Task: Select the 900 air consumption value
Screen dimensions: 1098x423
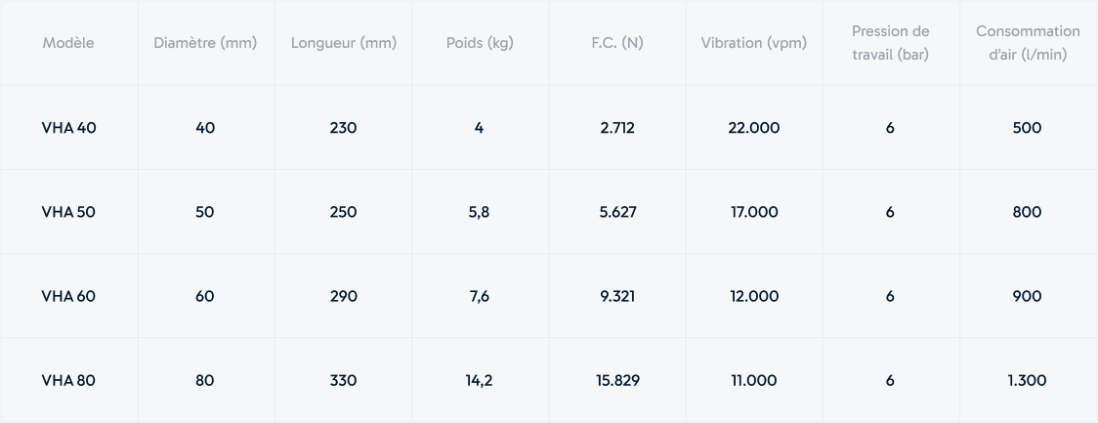Action: [1028, 296]
